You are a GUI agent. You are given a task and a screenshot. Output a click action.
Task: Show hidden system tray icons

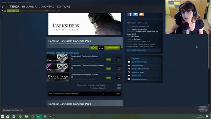click(x=194, y=116)
